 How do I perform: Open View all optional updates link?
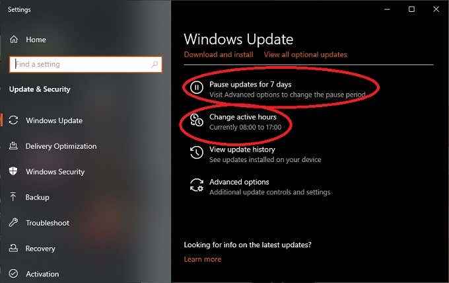pyautogui.click(x=306, y=54)
